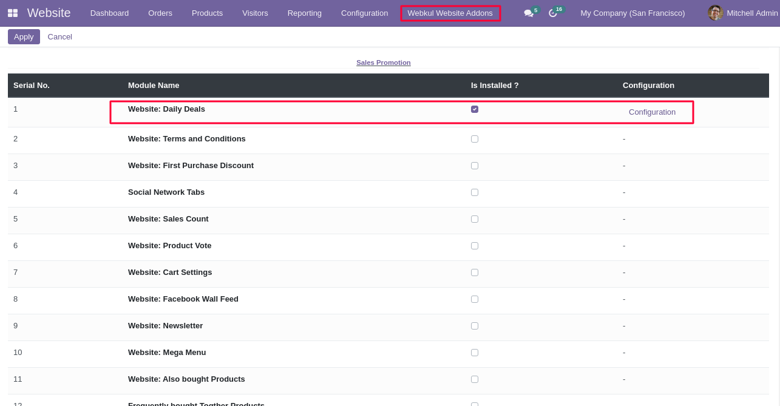
Task: Click the Apply button
Action: 24,36
